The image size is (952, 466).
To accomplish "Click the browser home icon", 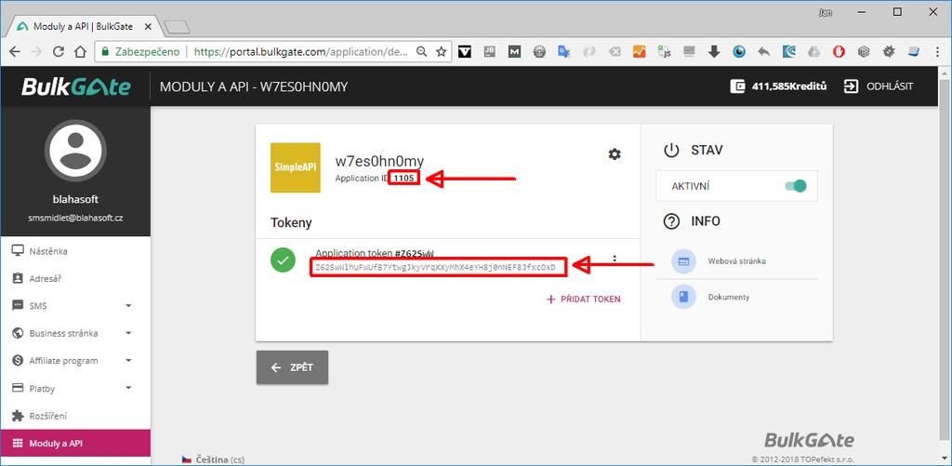I will pyautogui.click(x=80, y=52).
